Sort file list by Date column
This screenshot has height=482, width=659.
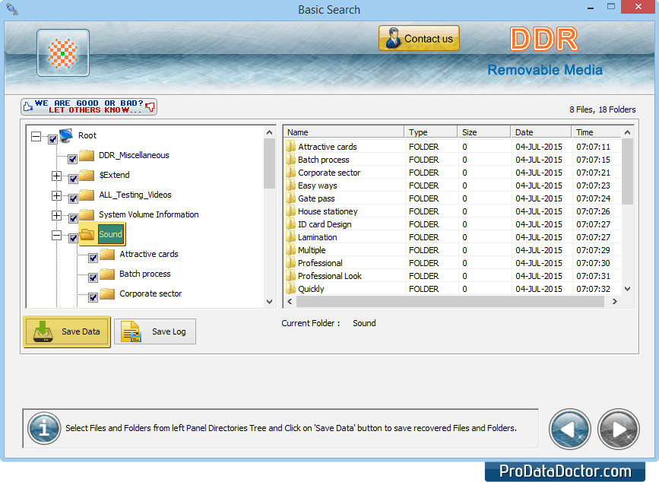(540, 132)
